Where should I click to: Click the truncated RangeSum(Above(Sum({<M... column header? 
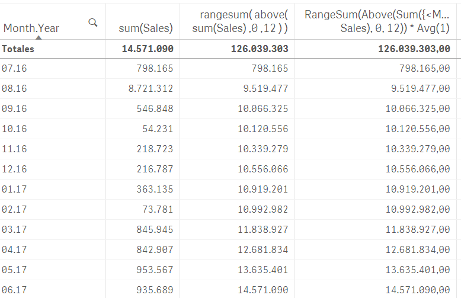(x=377, y=21)
